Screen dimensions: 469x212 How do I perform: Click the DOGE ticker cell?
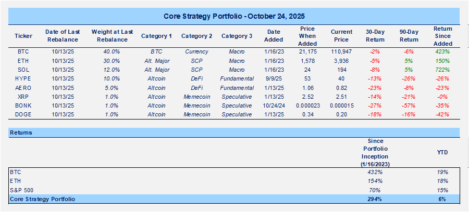23,114
